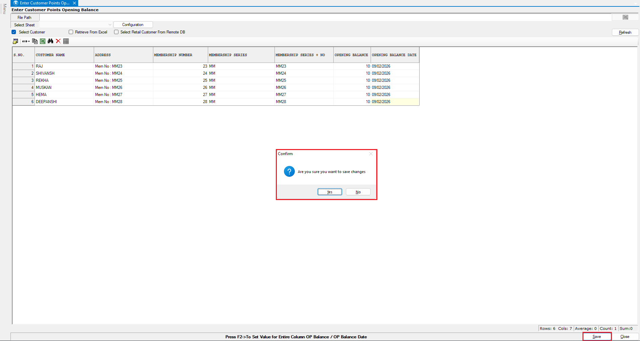Click the Configuration button
640x341 pixels.
[x=133, y=25]
